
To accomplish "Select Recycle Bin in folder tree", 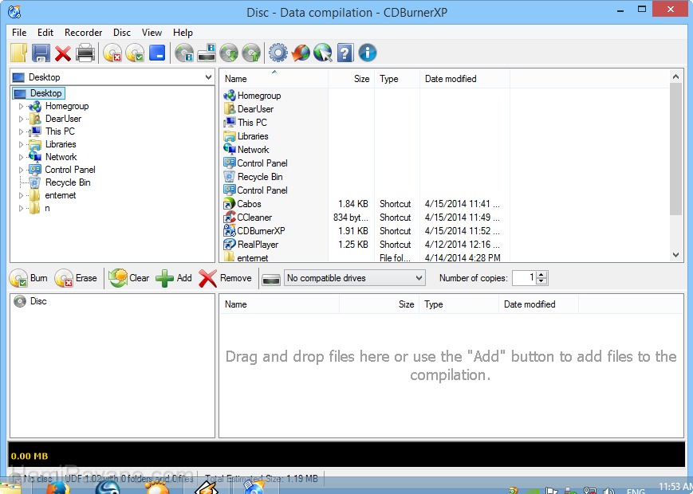I will [x=68, y=182].
